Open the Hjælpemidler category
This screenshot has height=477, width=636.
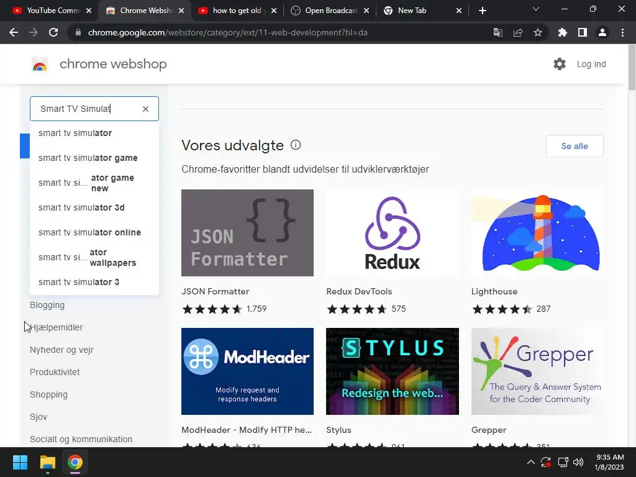57,327
